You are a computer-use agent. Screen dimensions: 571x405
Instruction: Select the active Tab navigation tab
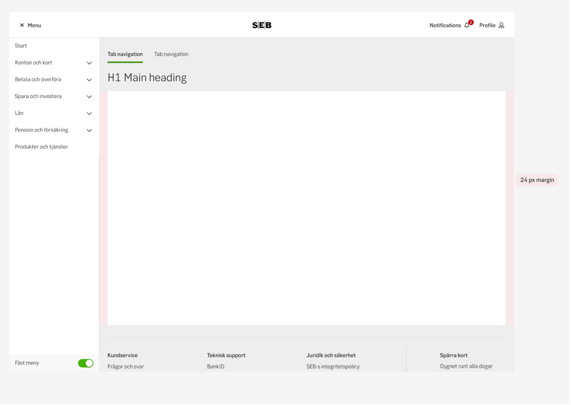pos(125,54)
